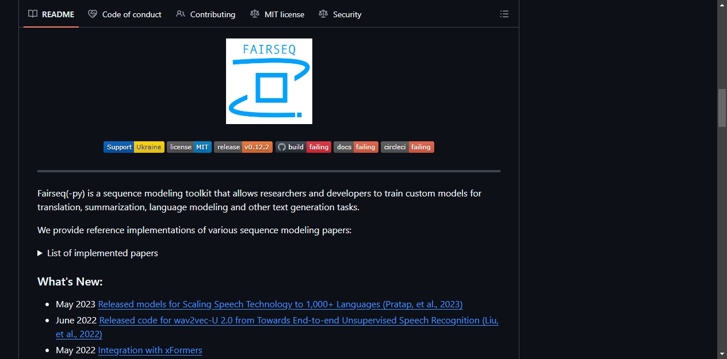
Task: Open the README tab
Action: tap(51, 14)
